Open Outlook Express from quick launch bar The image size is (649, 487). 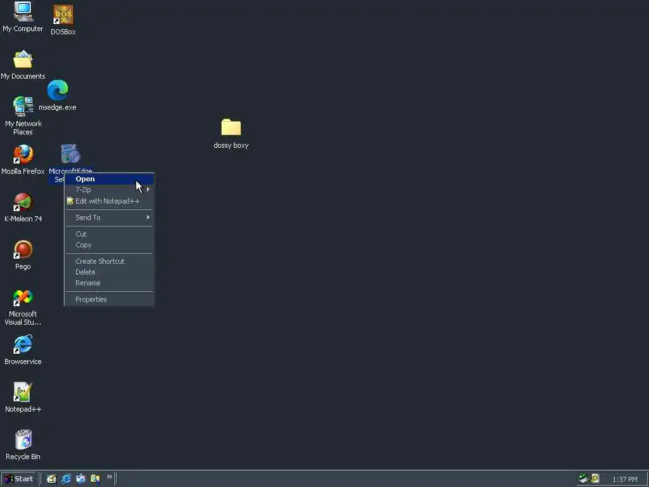pos(80,479)
